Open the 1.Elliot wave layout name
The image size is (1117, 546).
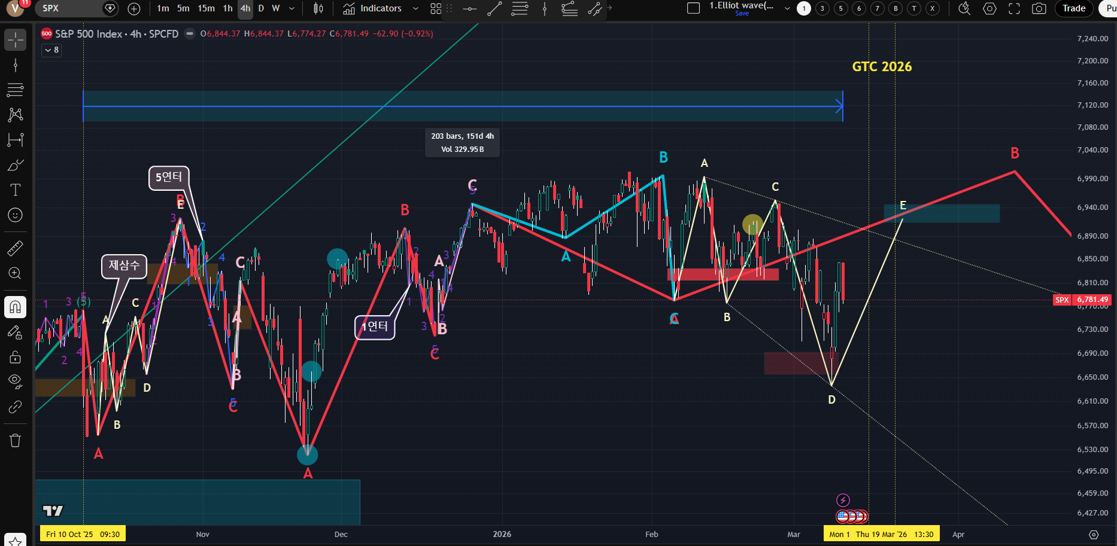[x=741, y=5]
